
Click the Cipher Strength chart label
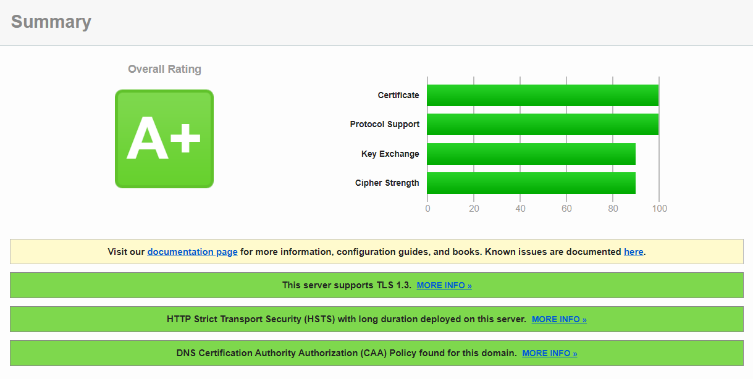tap(387, 183)
